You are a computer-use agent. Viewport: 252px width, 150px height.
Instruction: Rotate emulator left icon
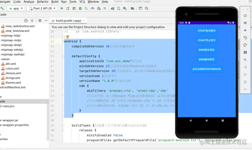click(245, 38)
